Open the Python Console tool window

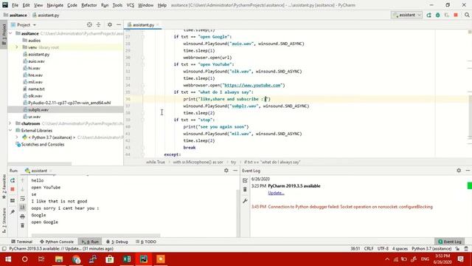(57, 242)
